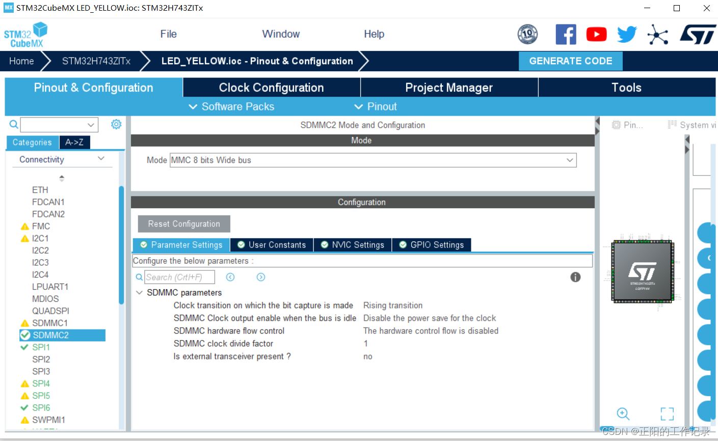Go to Home breadcrumb
This screenshot has width=718, height=441.
pos(21,61)
